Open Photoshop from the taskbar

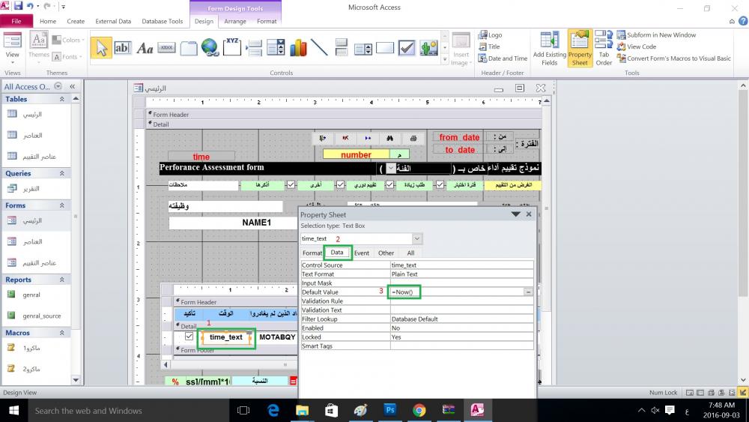point(390,410)
